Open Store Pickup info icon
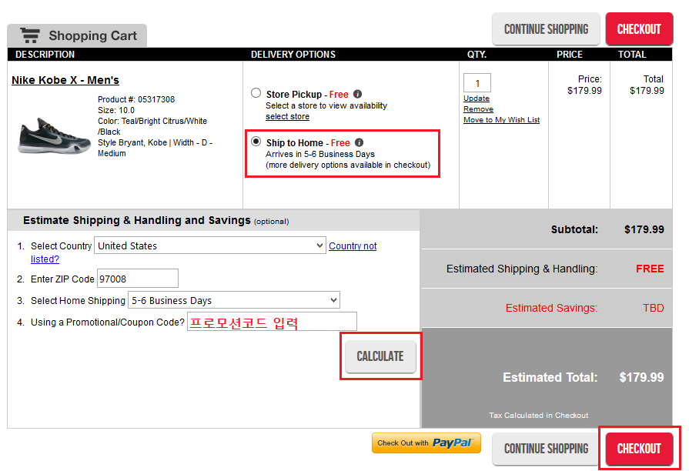 (x=358, y=94)
